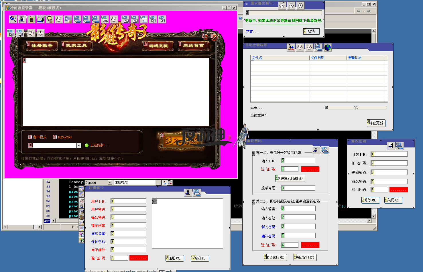Go back with the left arrow in rear window
The width and height of the screenshot is (423, 272).
(359, 11)
